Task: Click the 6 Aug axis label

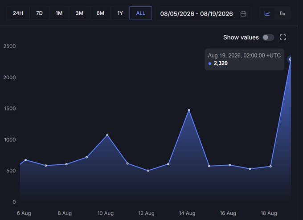Action: (x=24, y=213)
